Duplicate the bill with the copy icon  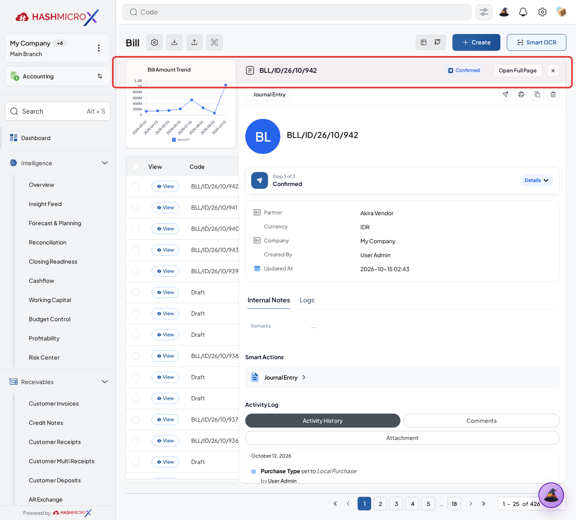[x=537, y=94]
